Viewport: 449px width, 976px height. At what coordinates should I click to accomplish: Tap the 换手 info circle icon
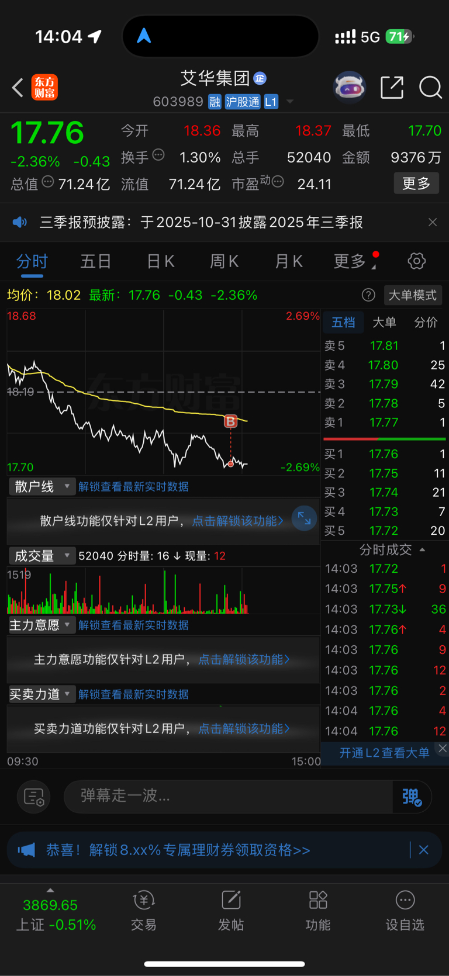tap(158, 155)
